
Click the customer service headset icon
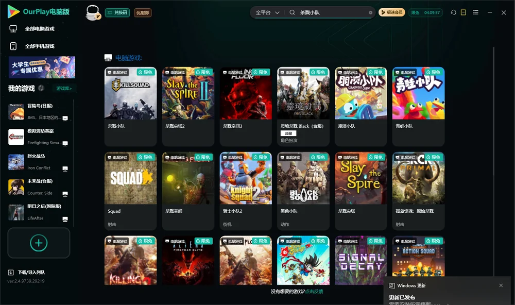[453, 12]
